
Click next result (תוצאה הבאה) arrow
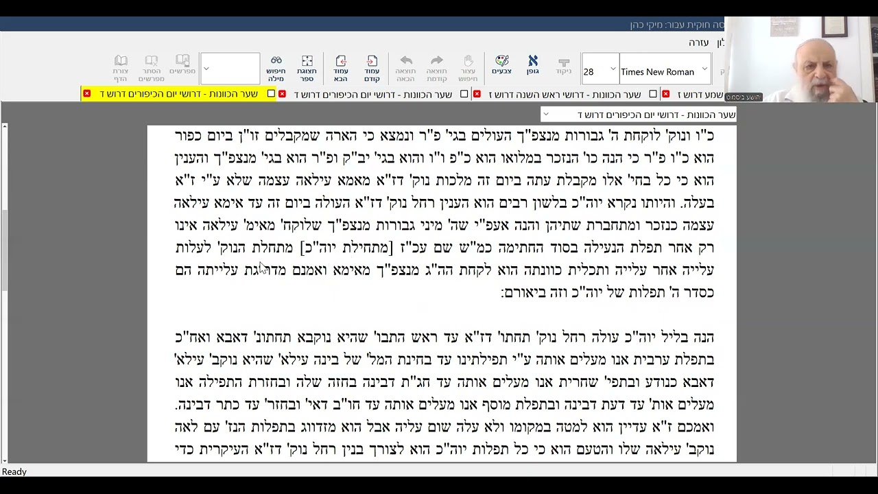[x=405, y=69]
